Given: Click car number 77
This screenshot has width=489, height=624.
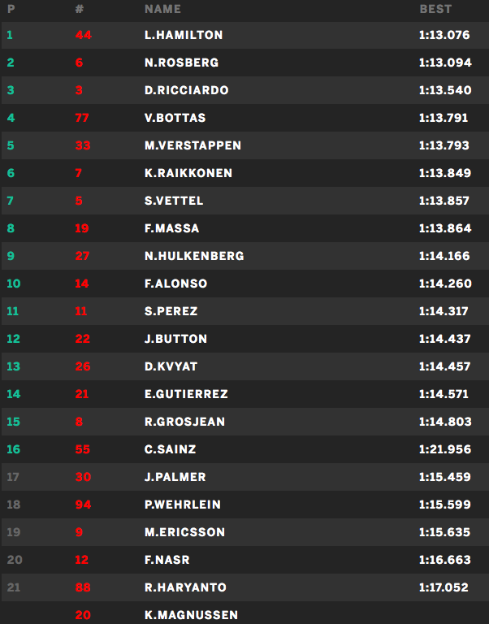Looking at the screenshot, I should coord(81,118).
